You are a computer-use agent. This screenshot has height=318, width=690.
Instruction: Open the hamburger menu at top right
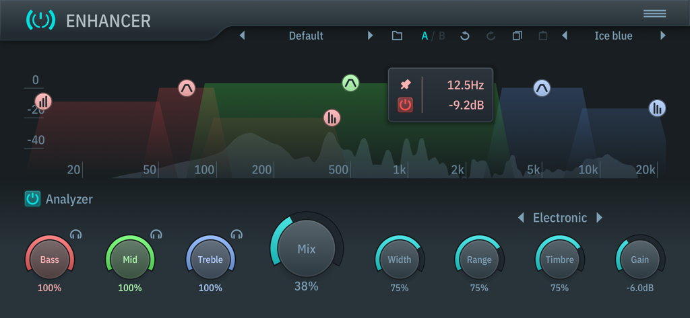[654, 13]
